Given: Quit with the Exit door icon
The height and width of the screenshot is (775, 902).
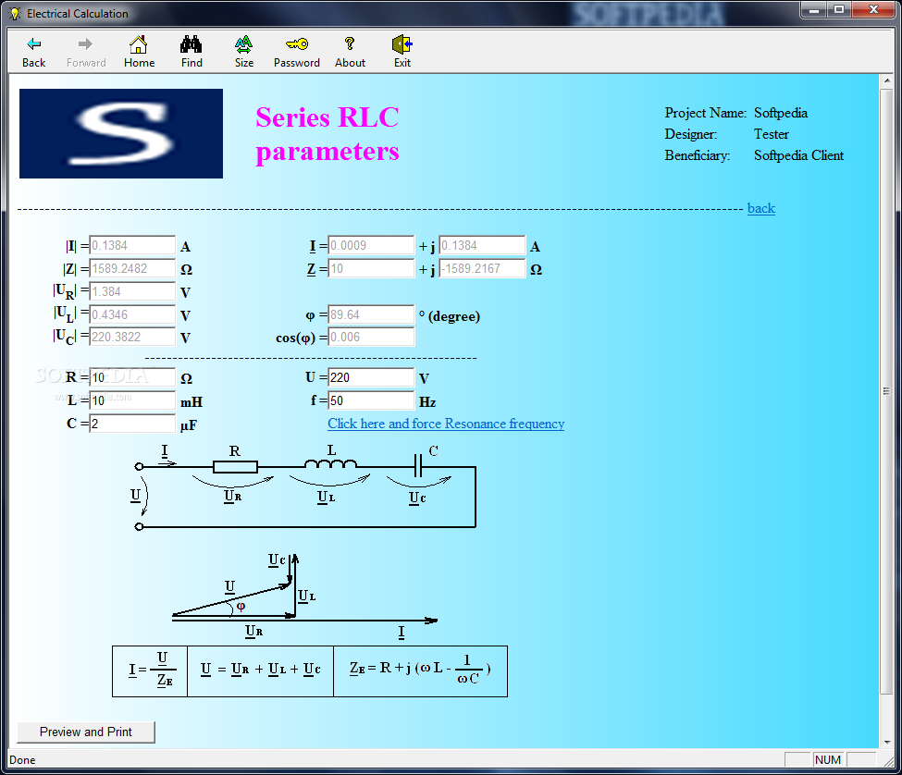Looking at the screenshot, I should tap(402, 43).
